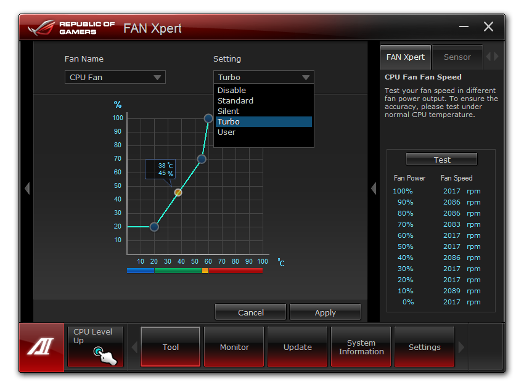
Task: Click curve point at 55°C 70%
Action: (202, 159)
